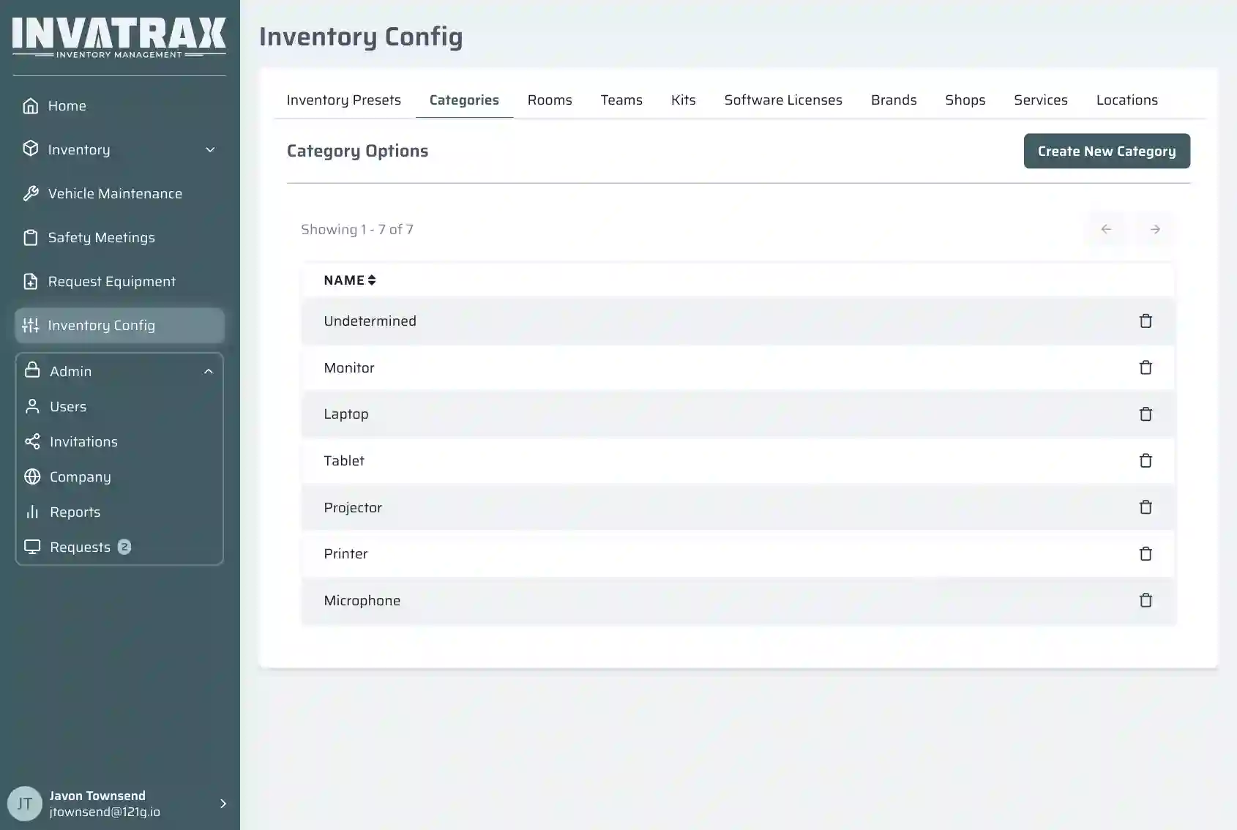Image resolution: width=1237 pixels, height=830 pixels.
Task: Open the Users admin page
Action: tap(67, 406)
